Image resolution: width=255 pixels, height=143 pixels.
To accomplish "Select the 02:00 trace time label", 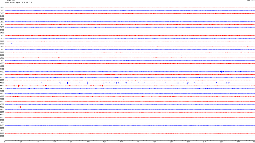I will [x=2, y=19].
